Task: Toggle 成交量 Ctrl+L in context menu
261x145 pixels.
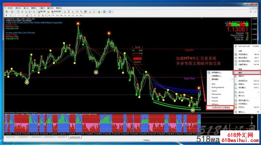Action: coord(247,87)
